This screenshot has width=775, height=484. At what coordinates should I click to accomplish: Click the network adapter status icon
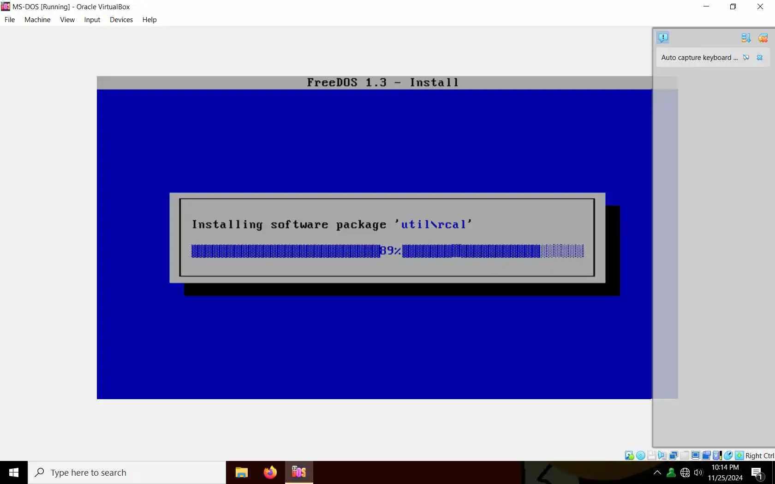[x=673, y=455]
